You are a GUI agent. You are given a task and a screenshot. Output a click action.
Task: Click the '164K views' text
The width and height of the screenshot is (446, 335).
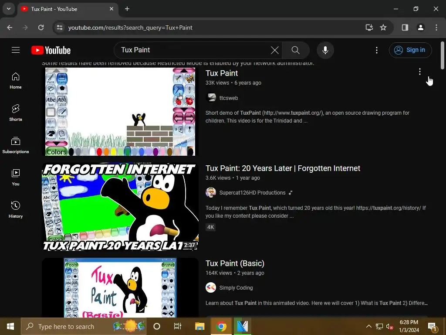219,273
